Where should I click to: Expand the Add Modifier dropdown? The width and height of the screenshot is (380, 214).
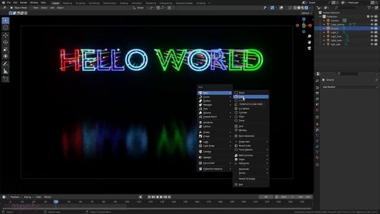tap(350, 87)
